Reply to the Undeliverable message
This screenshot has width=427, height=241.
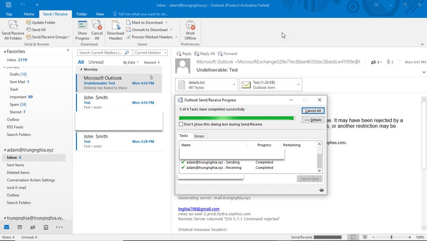tap(184, 54)
